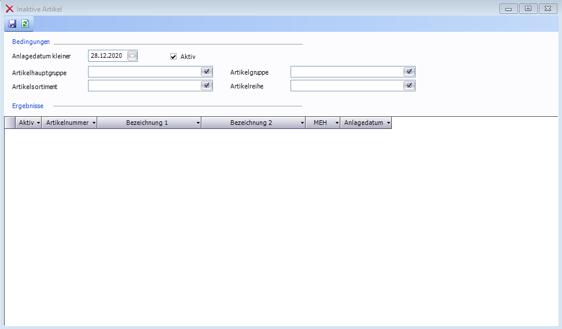Focus the Artikelsortiment input field

[x=144, y=86]
